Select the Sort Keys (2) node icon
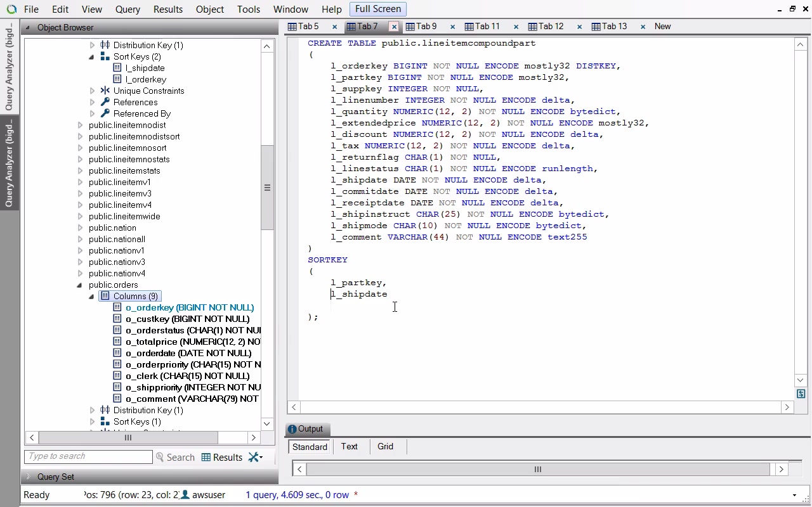The width and height of the screenshot is (812, 507). pos(105,56)
